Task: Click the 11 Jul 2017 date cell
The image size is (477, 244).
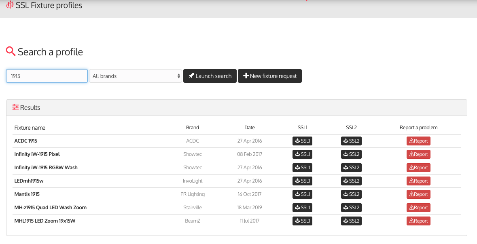Action: pyautogui.click(x=250, y=221)
